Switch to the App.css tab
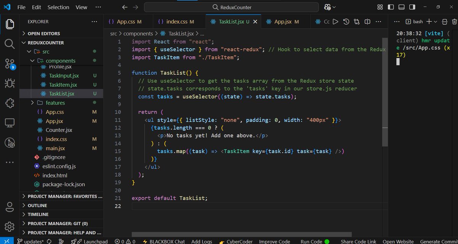Viewport: 458px width, 244px height. (x=128, y=22)
